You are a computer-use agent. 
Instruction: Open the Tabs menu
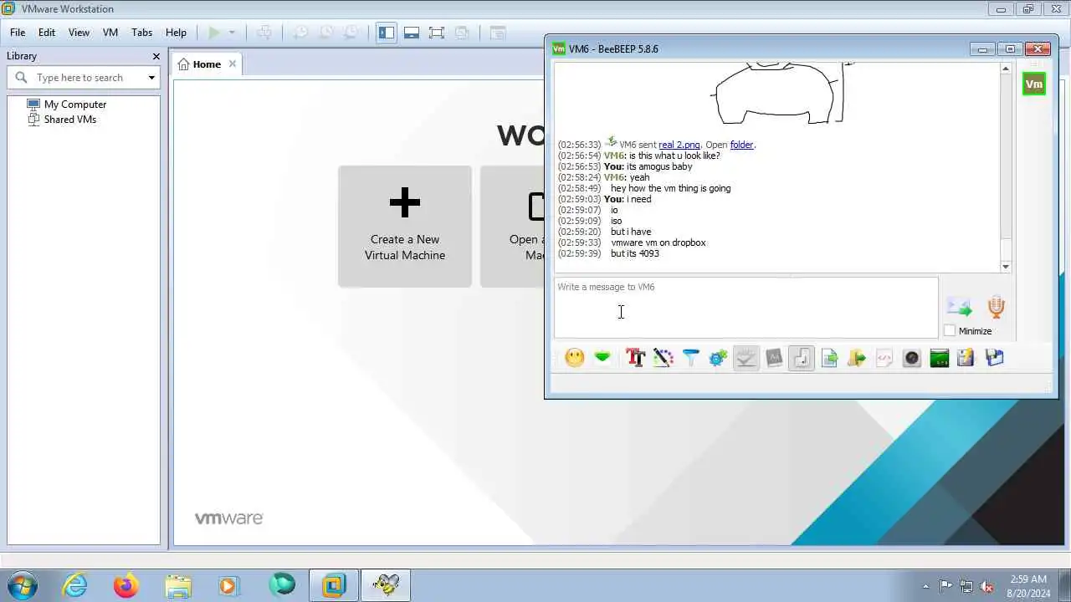pos(142,33)
